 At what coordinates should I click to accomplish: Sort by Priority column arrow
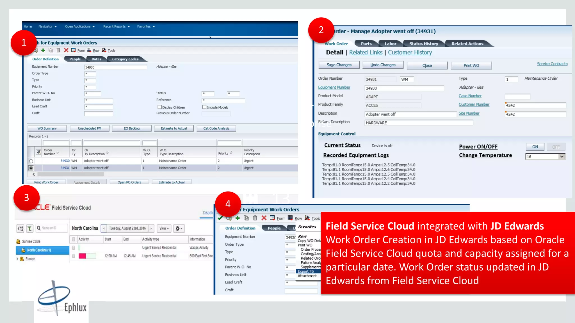pos(231,153)
